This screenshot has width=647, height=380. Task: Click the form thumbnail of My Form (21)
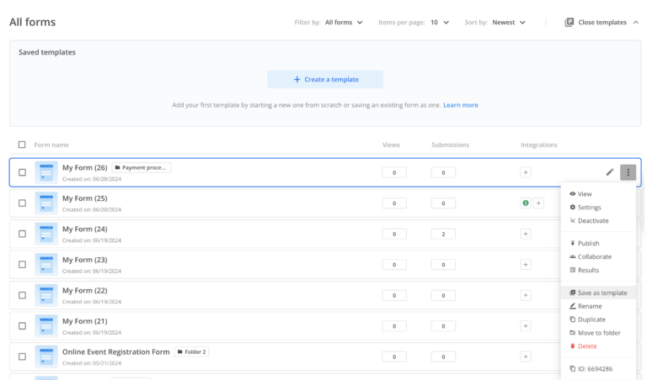point(46,325)
